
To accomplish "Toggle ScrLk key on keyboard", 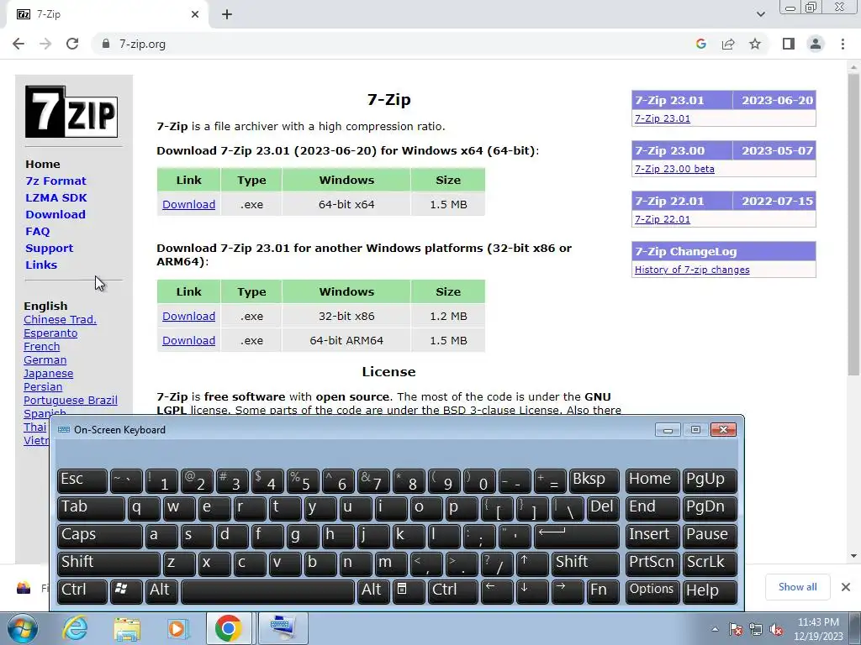I will [710, 564].
